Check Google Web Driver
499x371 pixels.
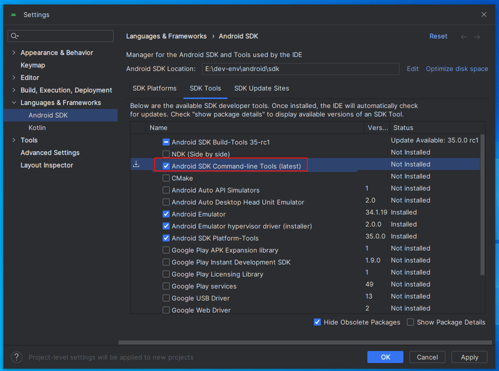[166, 310]
